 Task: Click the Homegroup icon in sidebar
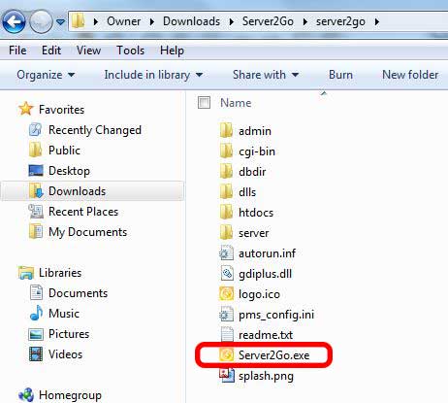[26, 394]
